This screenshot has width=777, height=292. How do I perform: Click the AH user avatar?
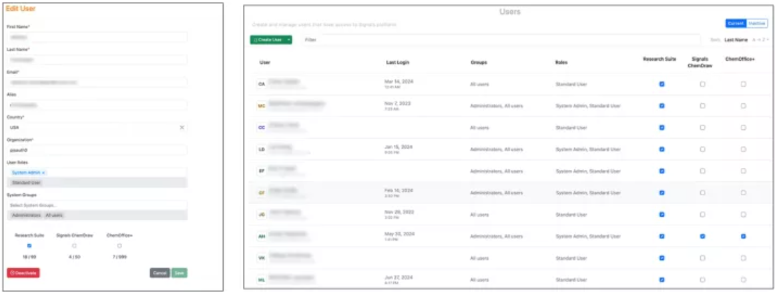262,236
